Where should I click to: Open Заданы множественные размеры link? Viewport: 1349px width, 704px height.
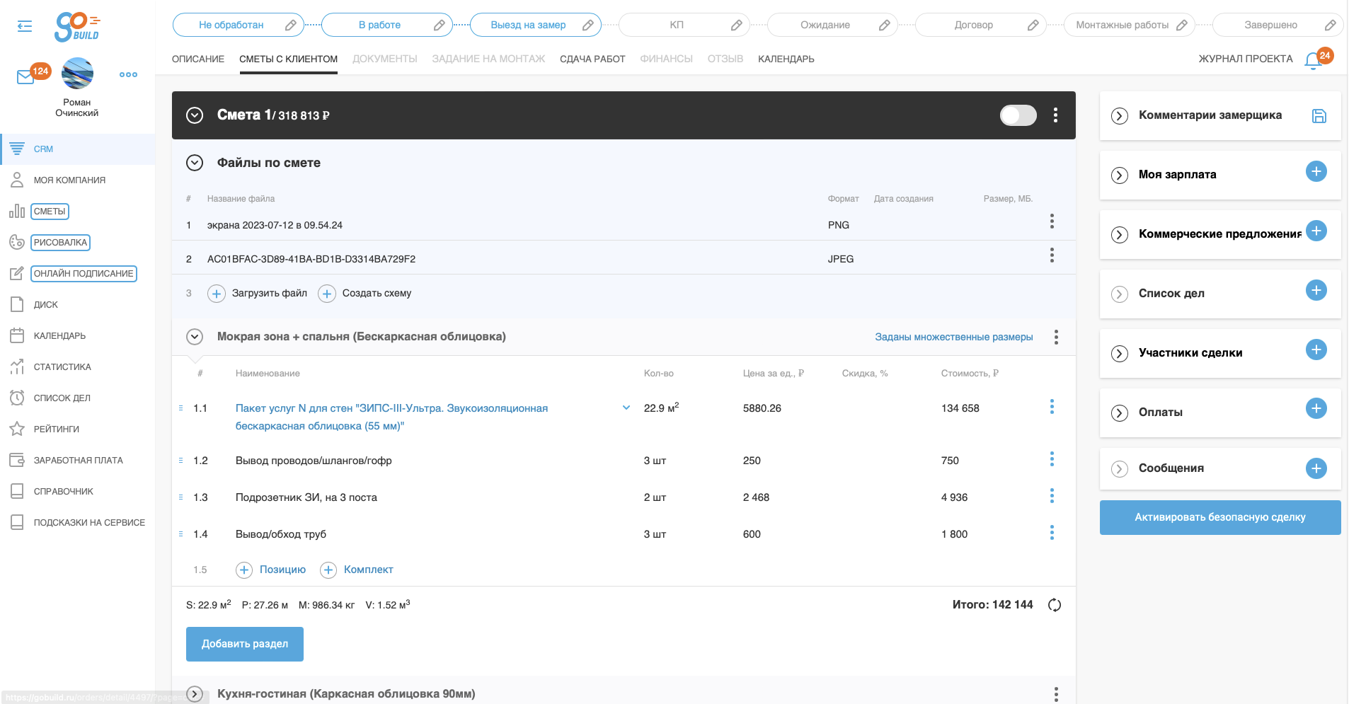953,337
